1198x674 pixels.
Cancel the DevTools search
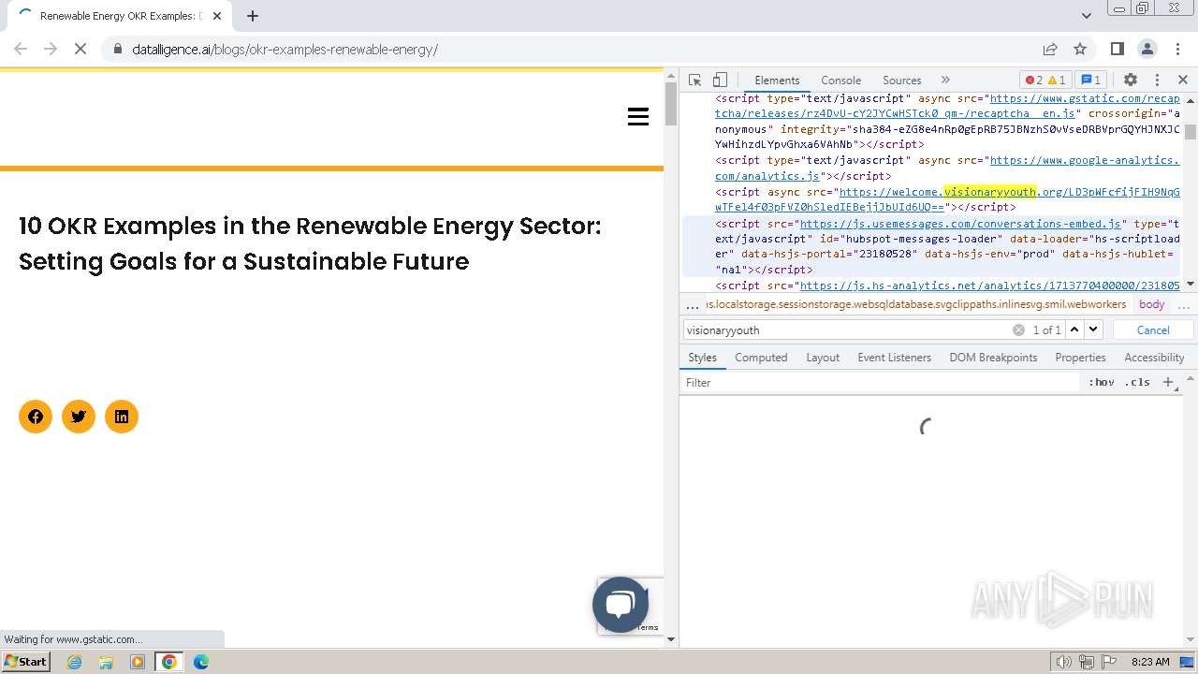[x=1153, y=330]
